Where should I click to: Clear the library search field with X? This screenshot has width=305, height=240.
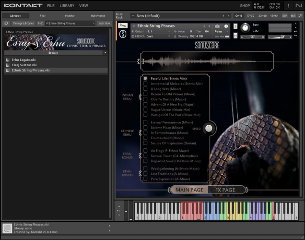[x=93, y=23]
